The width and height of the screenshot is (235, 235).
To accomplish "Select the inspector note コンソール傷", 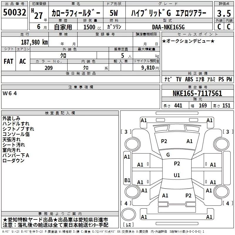I will (16, 134).
